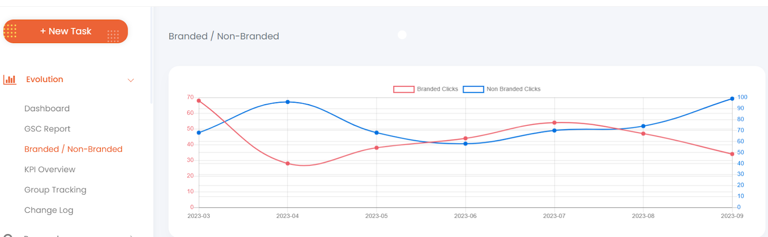The width and height of the screenshot is (768, 237).
Task: Open KPI Overview
Action: tap(50, 169)
